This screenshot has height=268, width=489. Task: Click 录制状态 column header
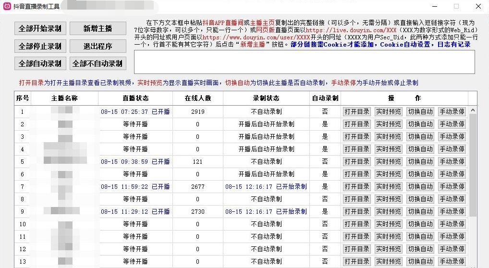coord(266,98)
